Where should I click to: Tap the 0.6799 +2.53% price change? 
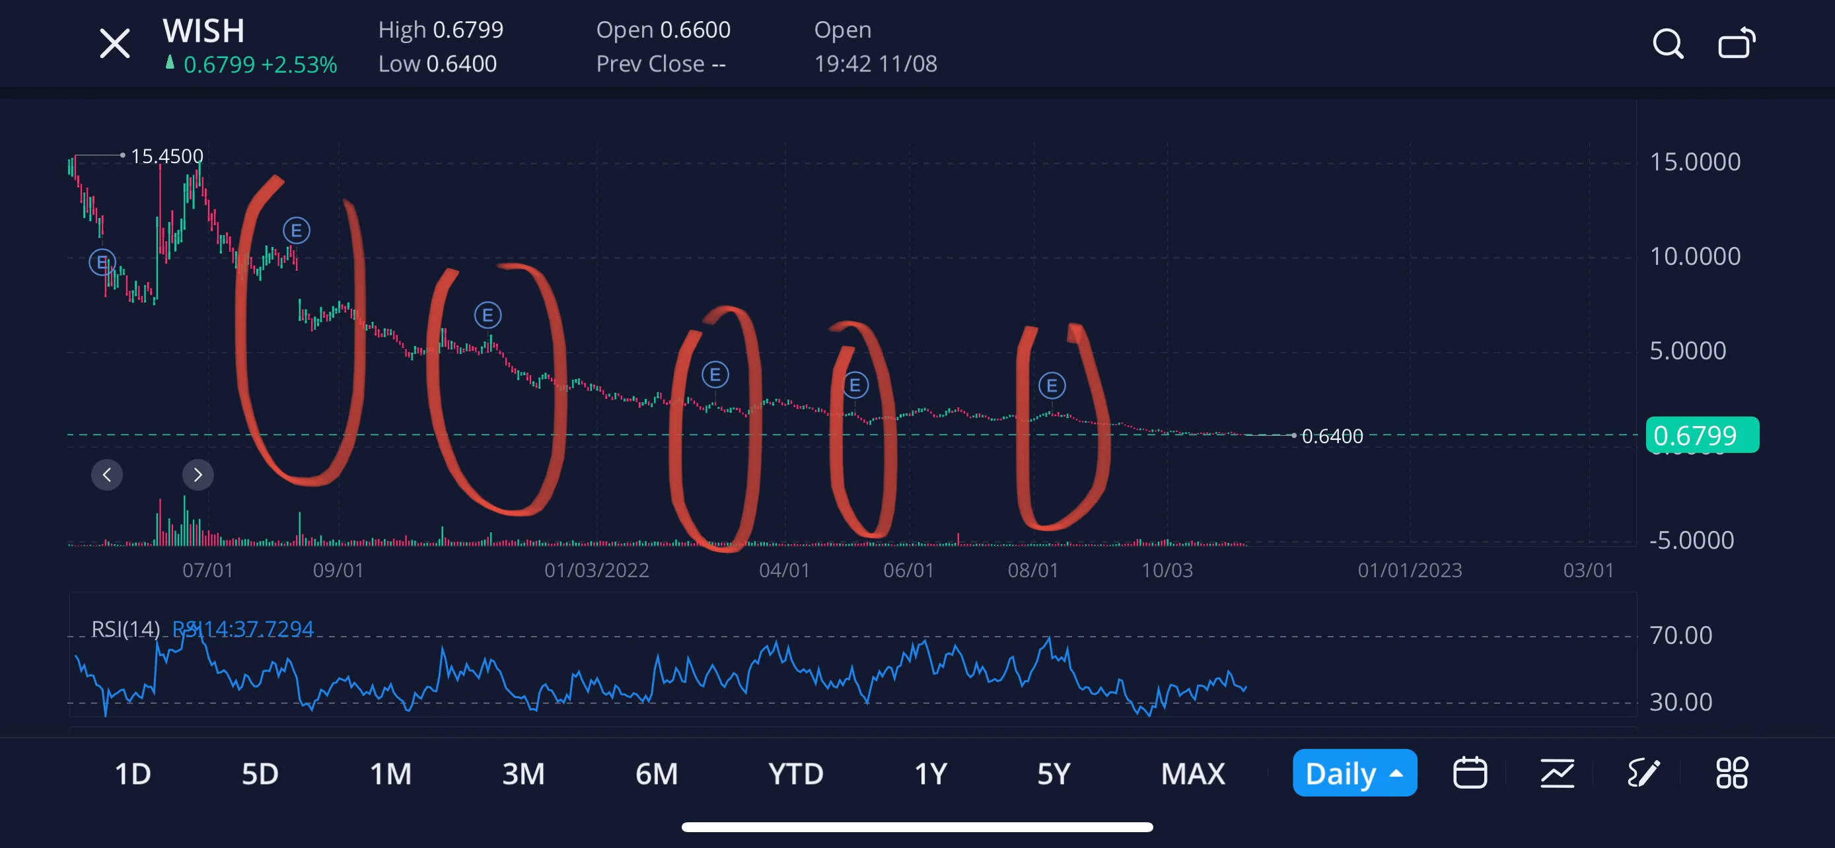click(260, 64)
